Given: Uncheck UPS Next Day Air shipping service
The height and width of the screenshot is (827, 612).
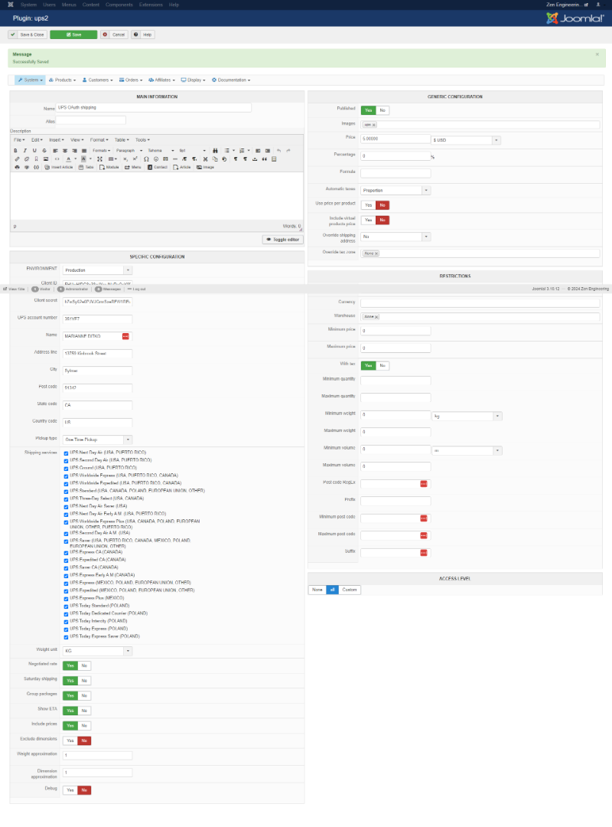Looking at the screenshot, I should tap(66, 453).
